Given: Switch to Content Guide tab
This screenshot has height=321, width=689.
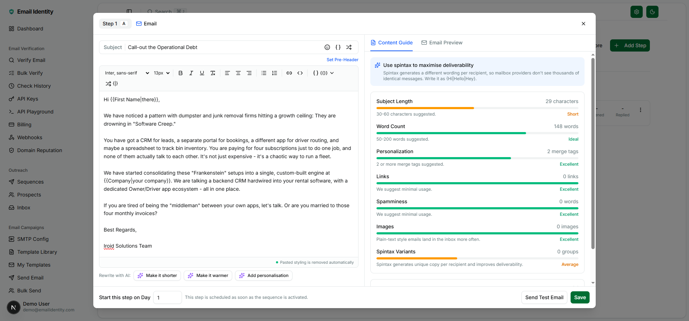Looking at the screenshot, I should click(392, 43).
